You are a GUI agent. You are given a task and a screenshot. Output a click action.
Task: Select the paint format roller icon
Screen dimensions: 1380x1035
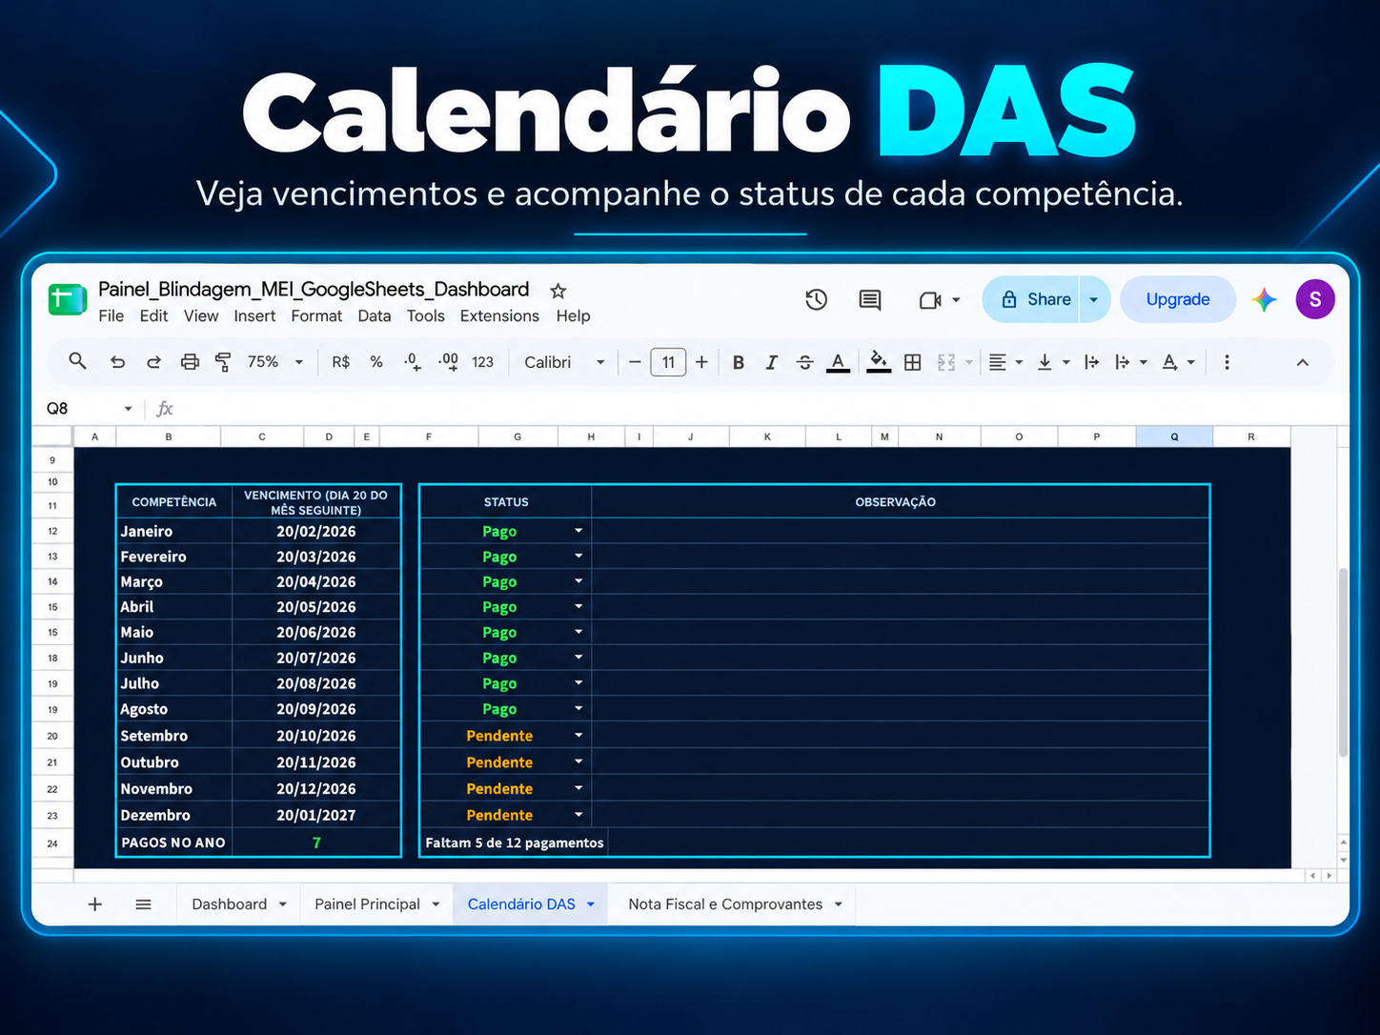223,362
